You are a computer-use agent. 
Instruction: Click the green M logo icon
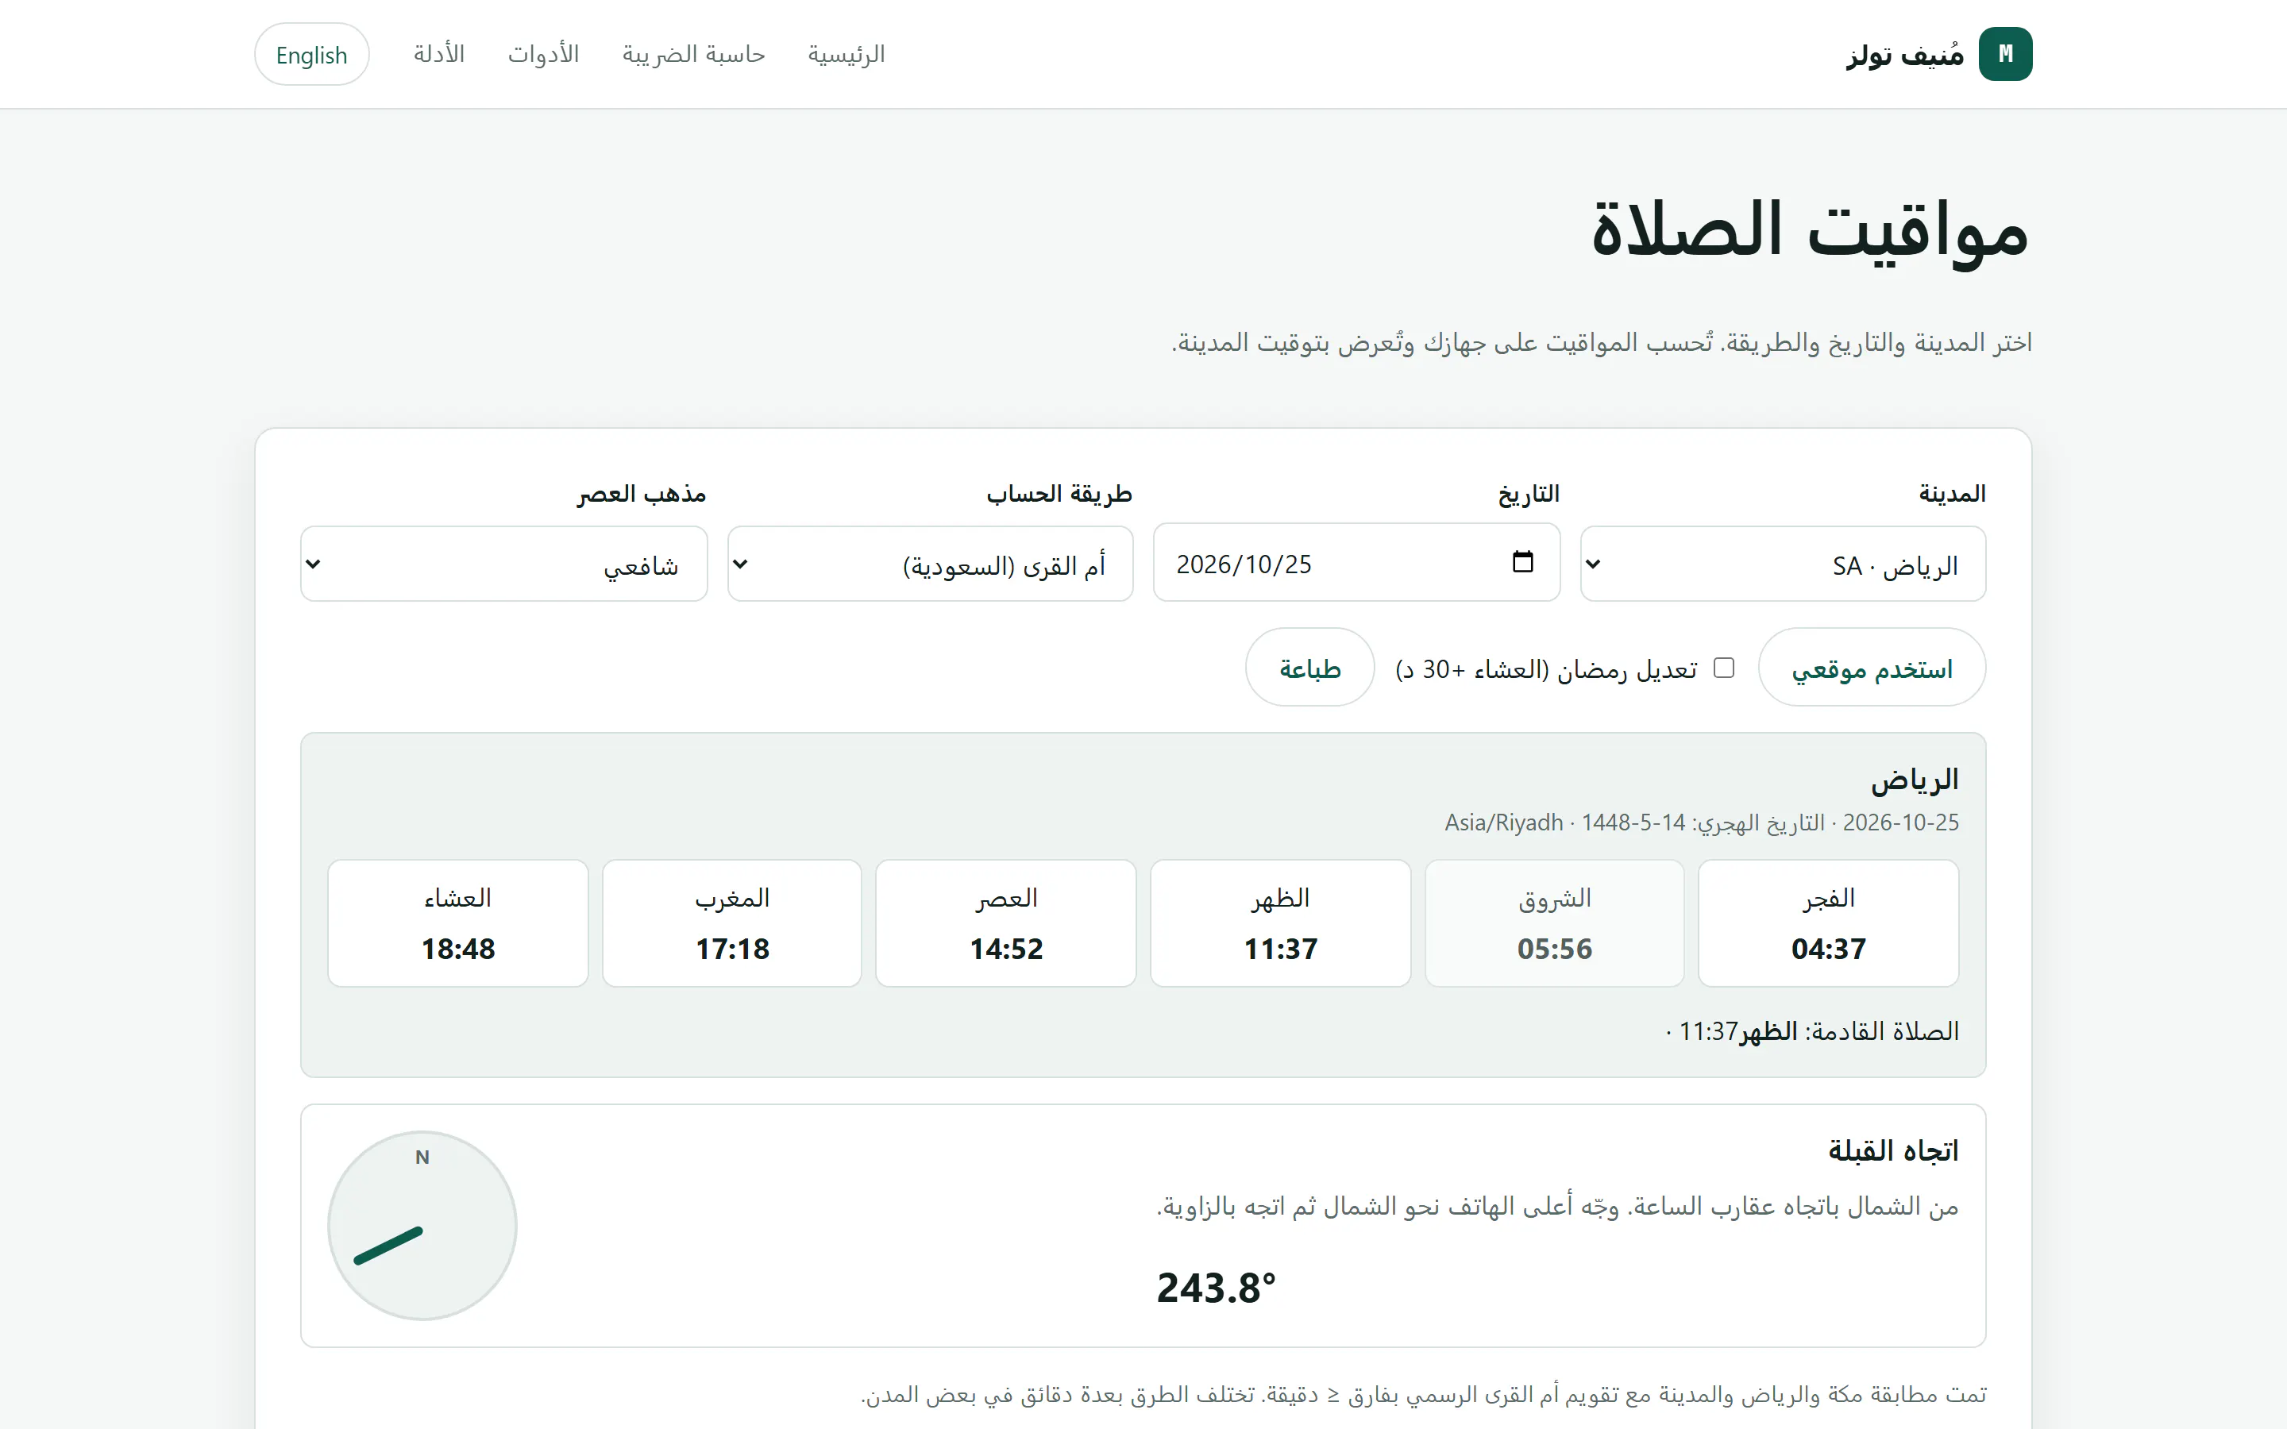[x=2005, y=54]
